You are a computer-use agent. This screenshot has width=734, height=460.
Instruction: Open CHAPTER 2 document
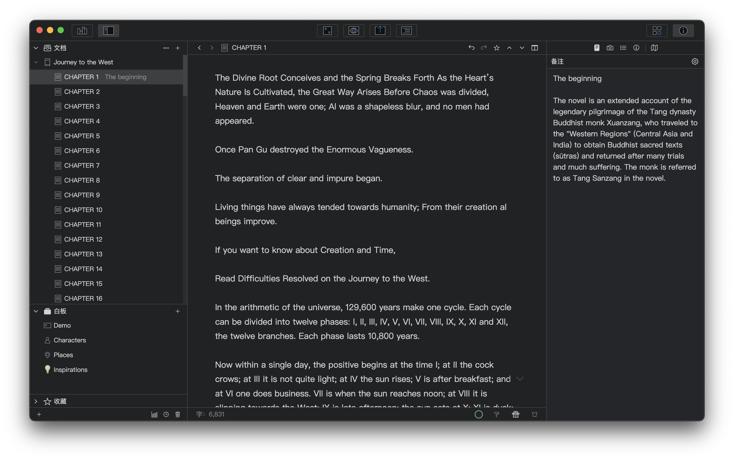point(107,92)
